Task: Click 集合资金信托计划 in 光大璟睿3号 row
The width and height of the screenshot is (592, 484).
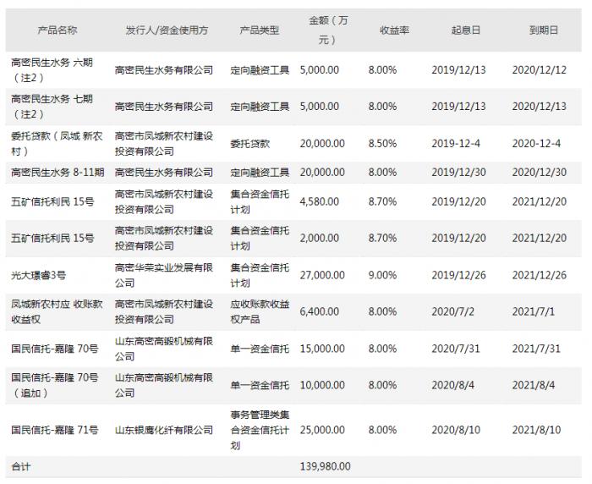Action: tap(260, 275)
